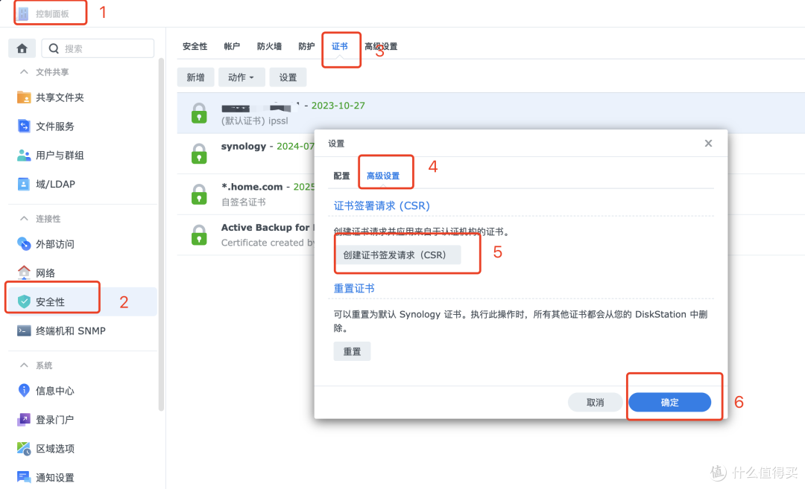Open the 配置 tab in the dialog

[x=341, y=176]
